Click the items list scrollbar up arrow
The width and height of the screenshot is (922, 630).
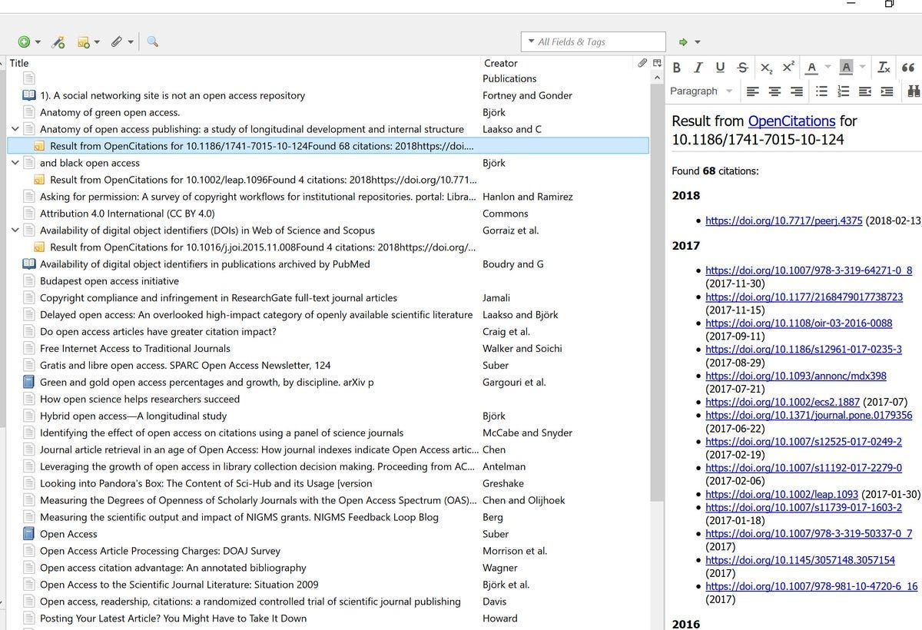(x=657, y=78)
